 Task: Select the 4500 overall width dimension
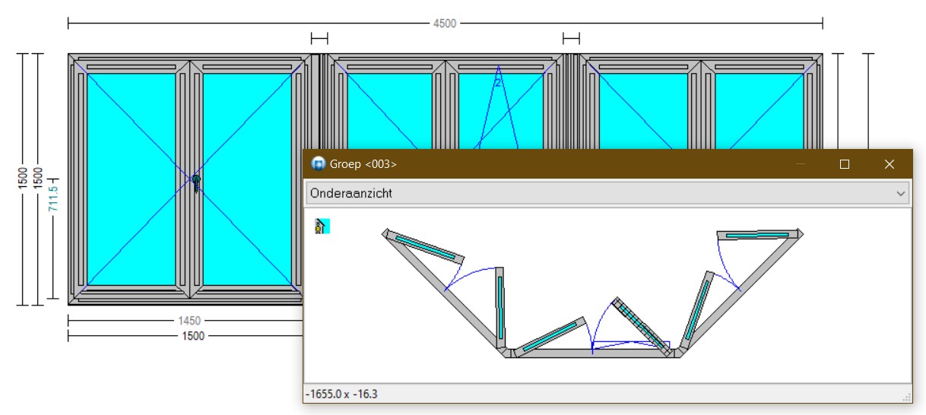point(445,24)
